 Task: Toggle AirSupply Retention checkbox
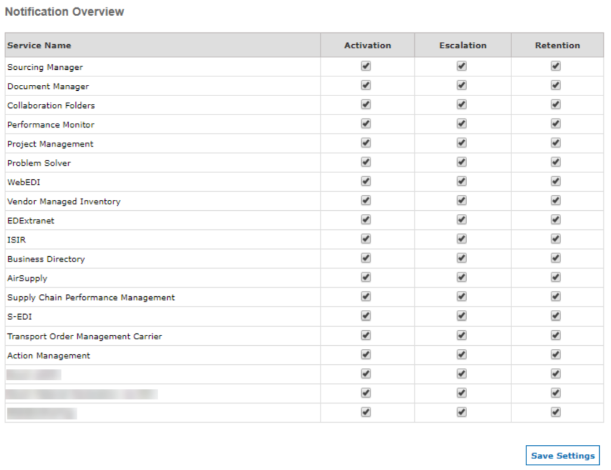click(556, 277)
